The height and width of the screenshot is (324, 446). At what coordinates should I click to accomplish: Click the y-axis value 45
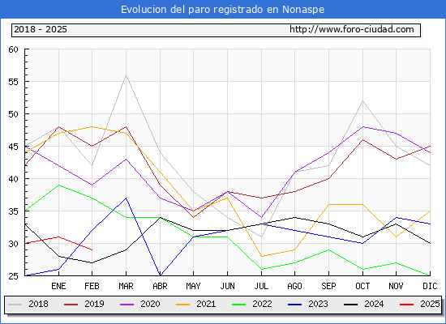point(13,147)
